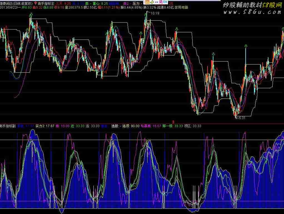
Task: Click the 家用电器 sector label
Action: tap(181, 8)
